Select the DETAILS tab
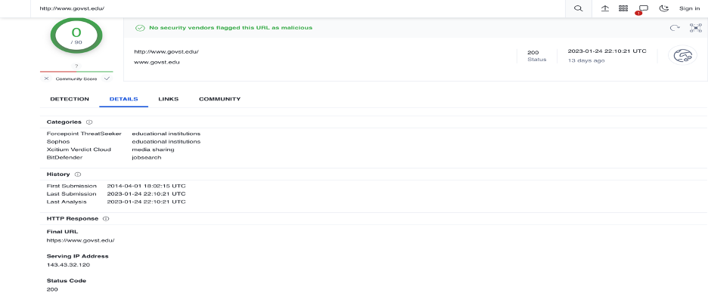This screenshot has height=293, width=708. [124, 99]
